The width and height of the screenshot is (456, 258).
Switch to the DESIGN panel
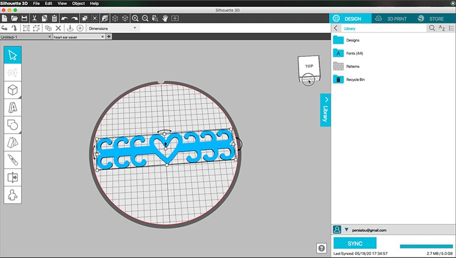point(351,19)
